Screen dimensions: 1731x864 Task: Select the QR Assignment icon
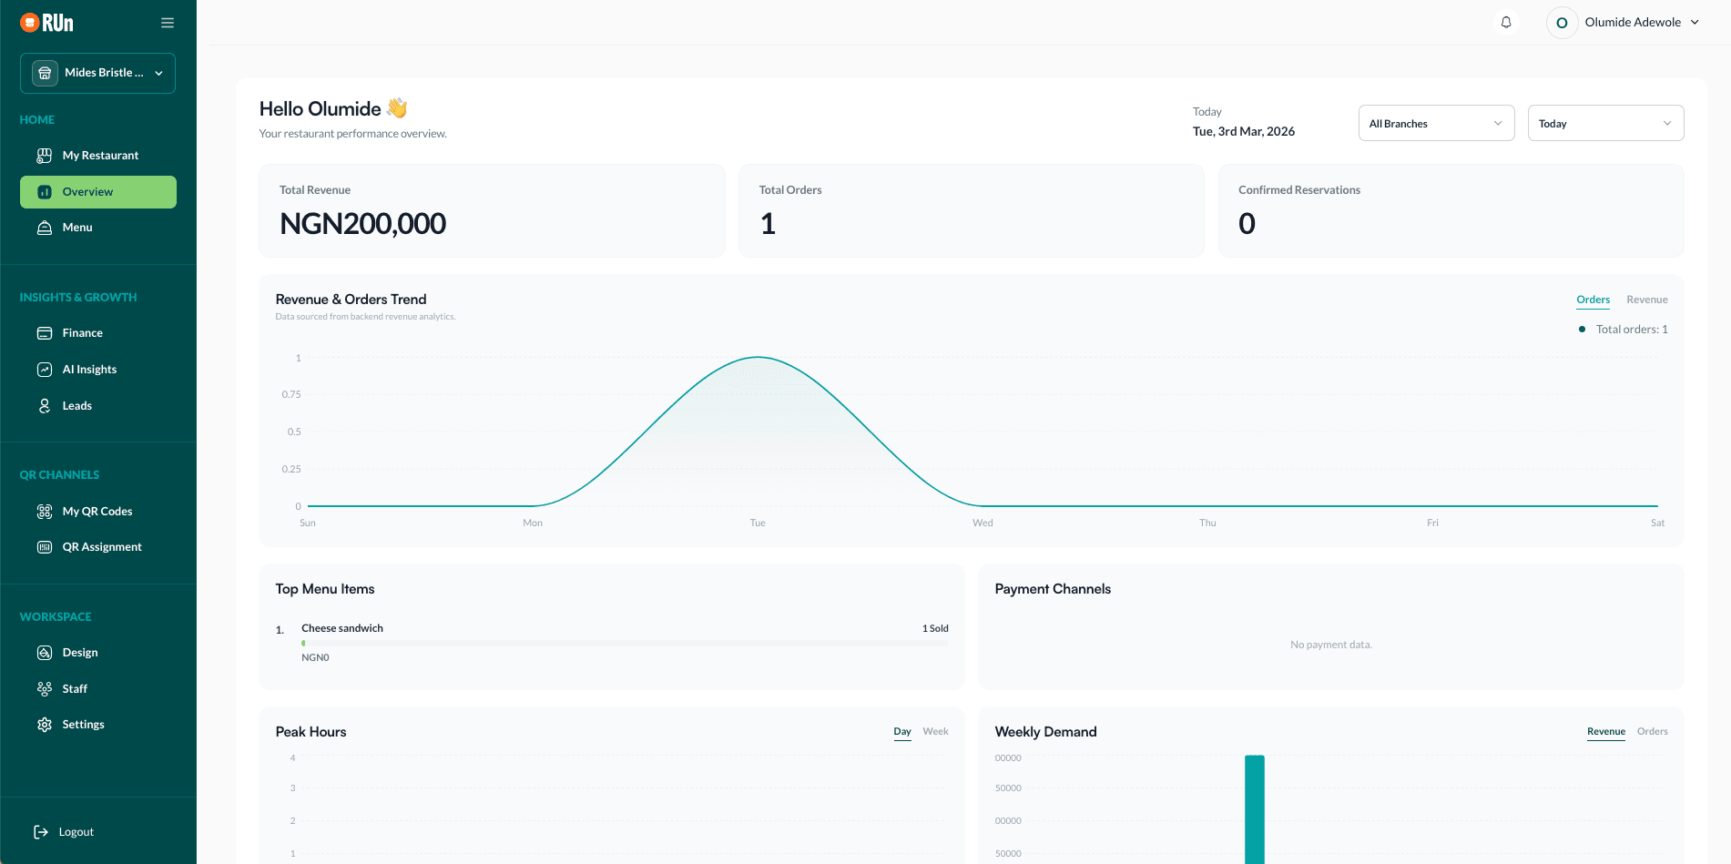44,546
